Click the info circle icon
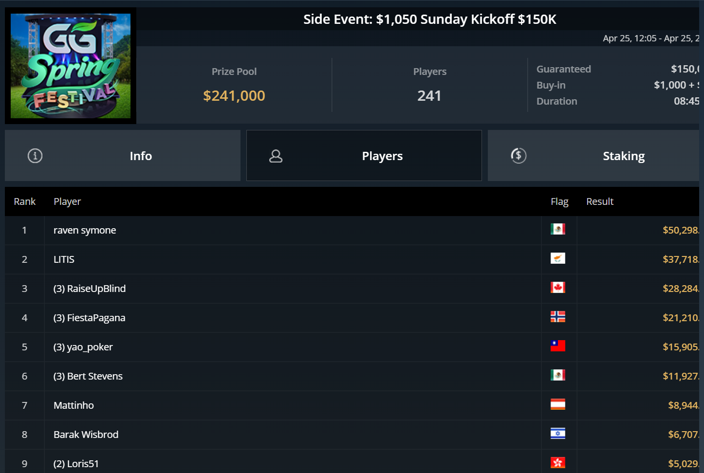This screenshot has width=704, height=473. [35, 156]
